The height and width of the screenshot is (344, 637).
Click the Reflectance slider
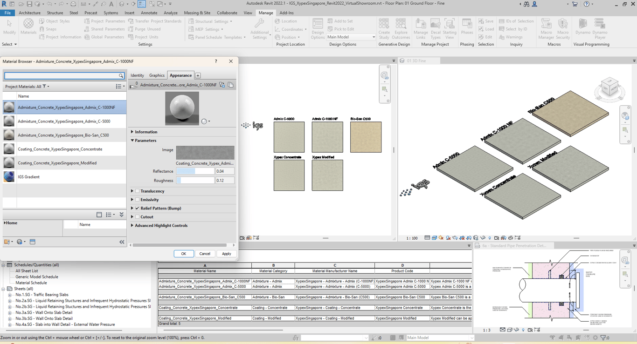coord(195,171)
